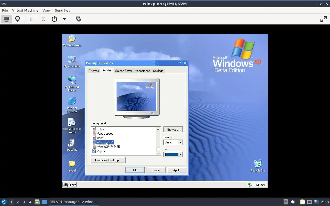Open the desktop Color picker dropdown
The height and width of the screenshot is (206, 330).
(x=173, y=154)
